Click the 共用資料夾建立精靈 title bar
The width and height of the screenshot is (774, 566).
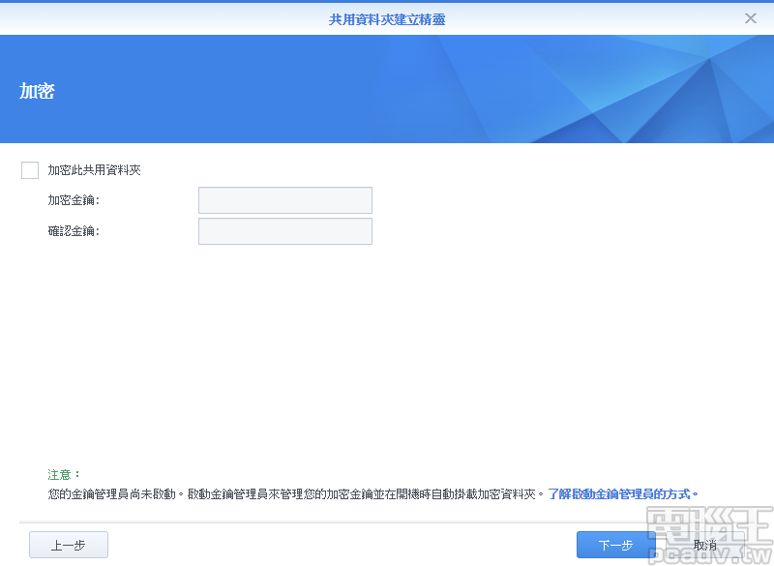click(387, 18)
